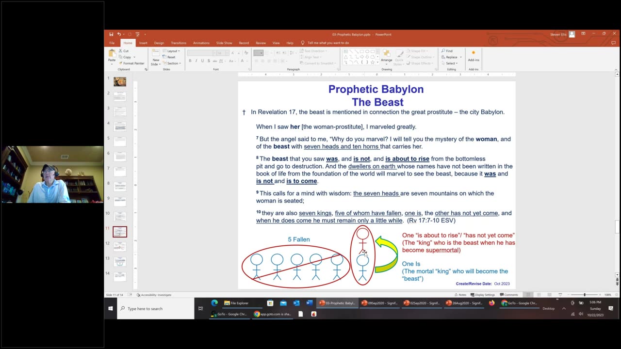Viewport: 621px width, 349px height.
Task: Open Display Settings in status bar
Action: (x=482, y=295)
